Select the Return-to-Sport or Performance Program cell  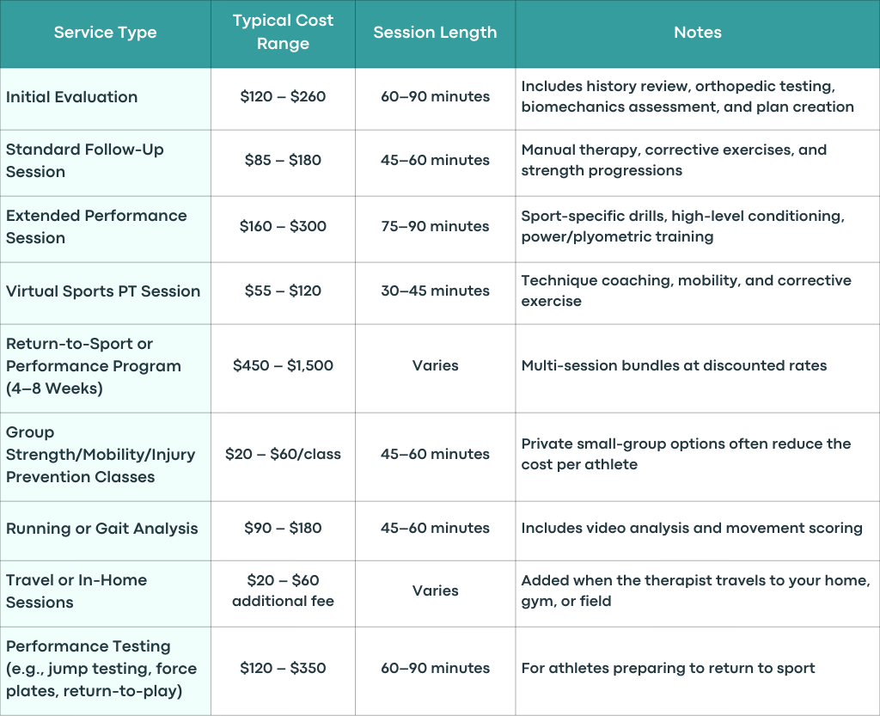click(x=105, y=368)
